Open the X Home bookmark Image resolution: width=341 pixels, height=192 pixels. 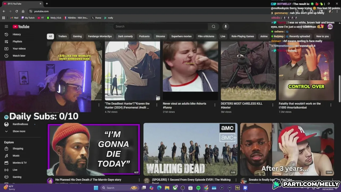(96, 18)
